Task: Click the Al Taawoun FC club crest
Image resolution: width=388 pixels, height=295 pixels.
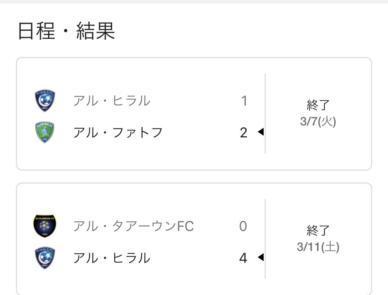Action: 45,226
